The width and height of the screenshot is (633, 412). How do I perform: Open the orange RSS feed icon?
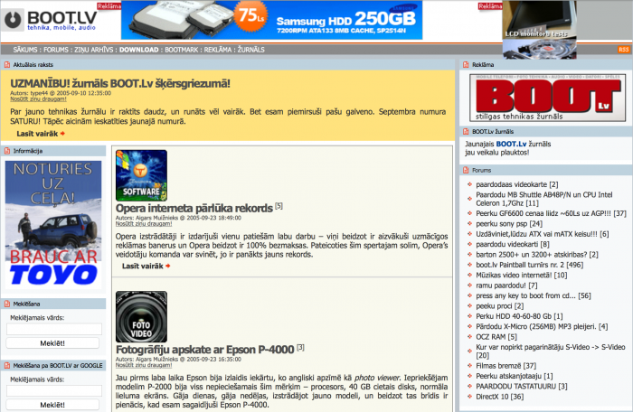click(623, 49)
